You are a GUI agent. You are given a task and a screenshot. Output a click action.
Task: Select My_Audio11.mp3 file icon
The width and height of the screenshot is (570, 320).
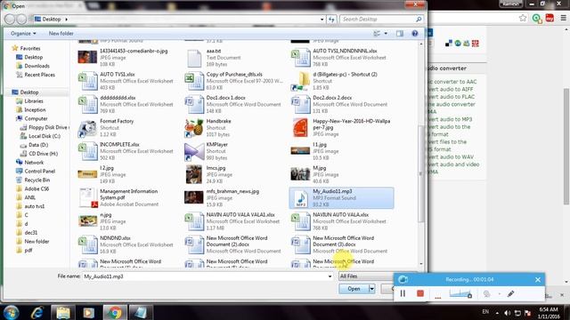tap(301, 198)
